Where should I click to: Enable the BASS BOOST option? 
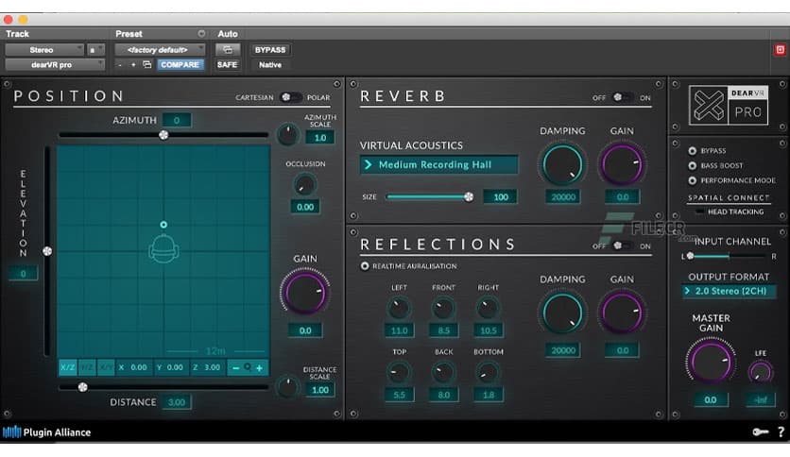pos(693,165)
